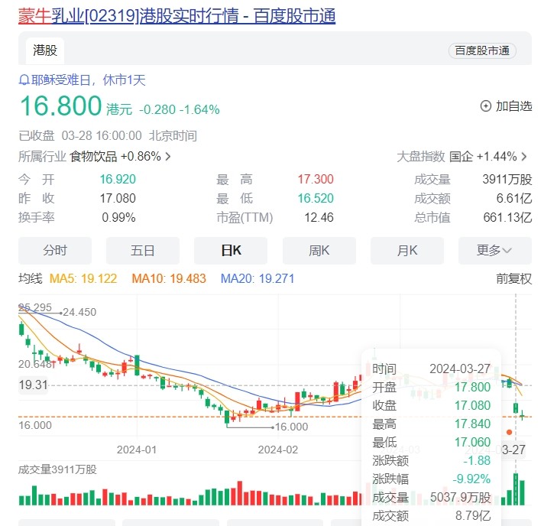Viewport: 557px width, 526px height.
Task: Click the tooltip 涨跌幅 -9.92% value
Action: (x=471, y=479)
